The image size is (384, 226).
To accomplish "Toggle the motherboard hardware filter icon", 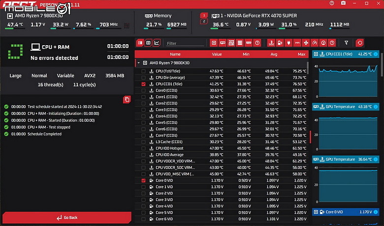I will 231,43.
